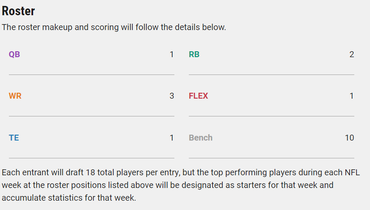Click the divider line under Bench row
Viewport: 370px width, 210px height.
point(272,158)
